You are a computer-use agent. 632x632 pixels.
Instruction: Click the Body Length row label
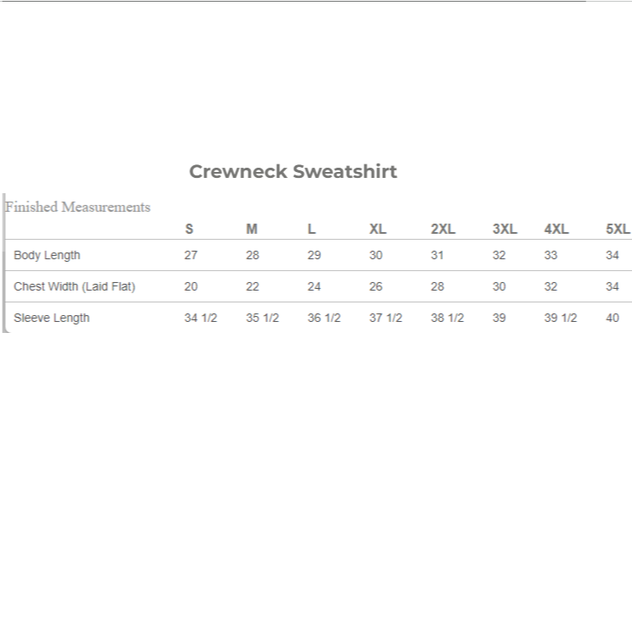click(47, 255)
